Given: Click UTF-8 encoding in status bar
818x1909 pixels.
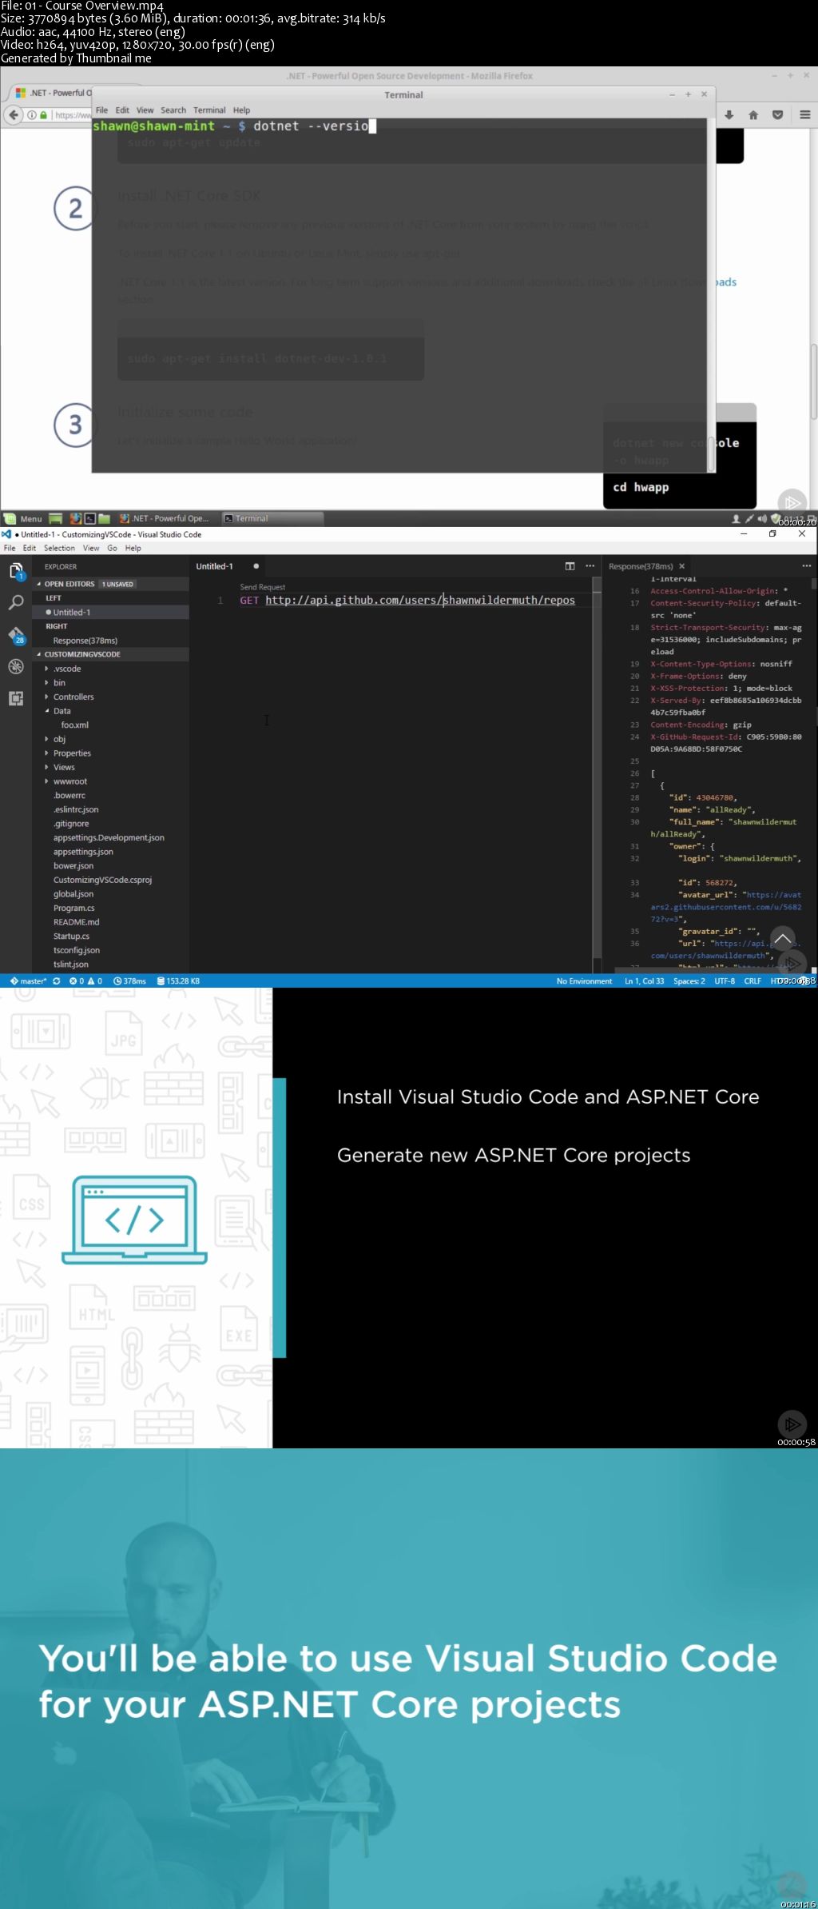Looking at the screenshot, I should (725, 980).
